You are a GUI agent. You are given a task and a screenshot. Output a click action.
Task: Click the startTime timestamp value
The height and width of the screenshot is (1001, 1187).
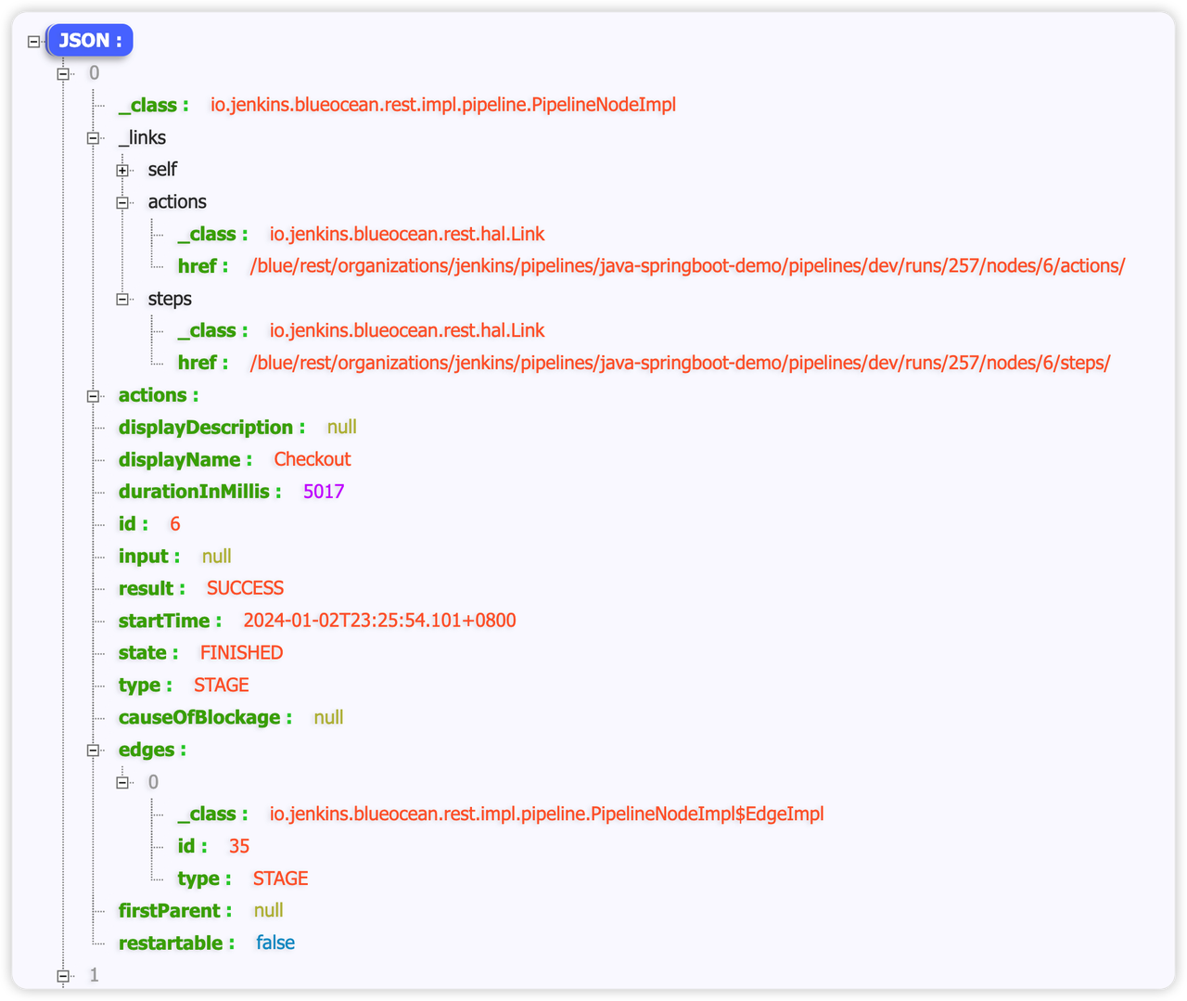click(x=379, y=621)
